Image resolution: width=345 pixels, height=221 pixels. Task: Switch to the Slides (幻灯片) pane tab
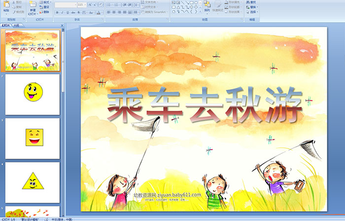pos(5,26)
